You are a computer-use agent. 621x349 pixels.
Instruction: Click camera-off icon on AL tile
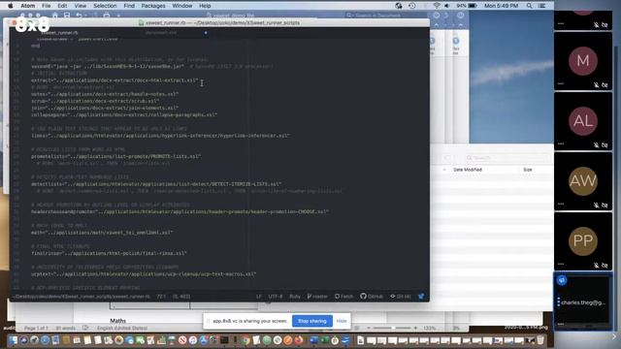coord(605,144)
